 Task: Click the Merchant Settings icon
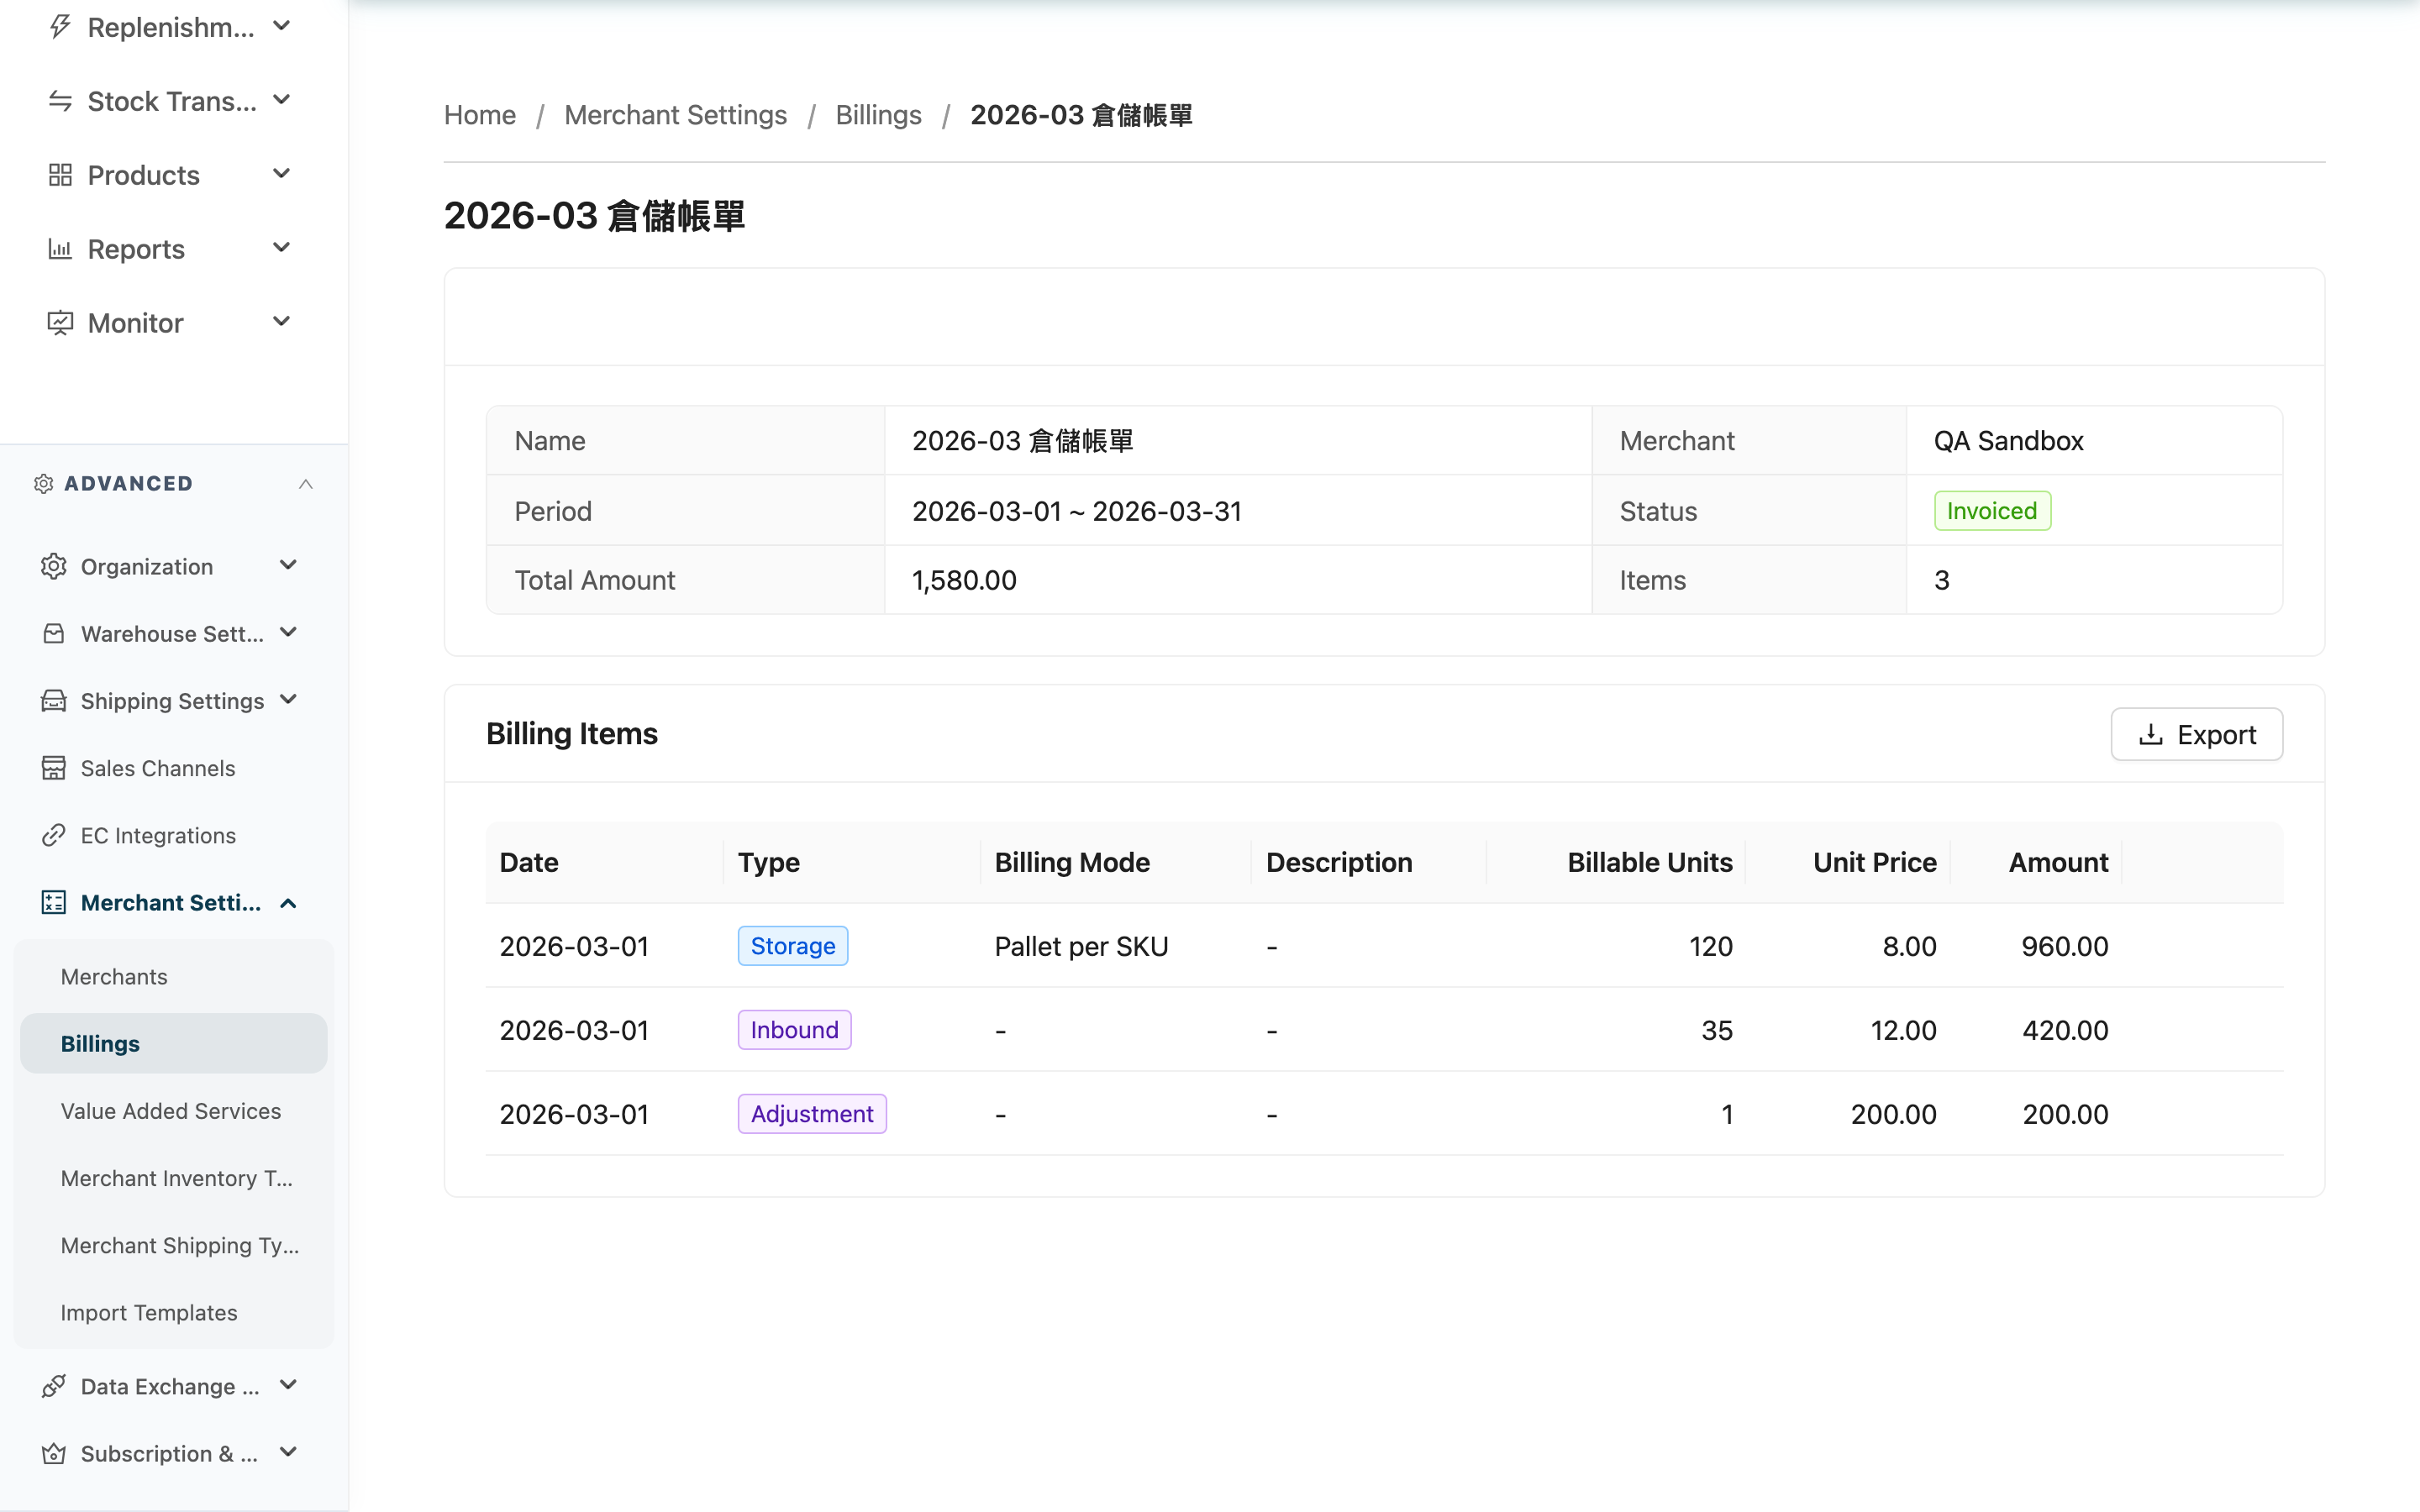point(54,903)
